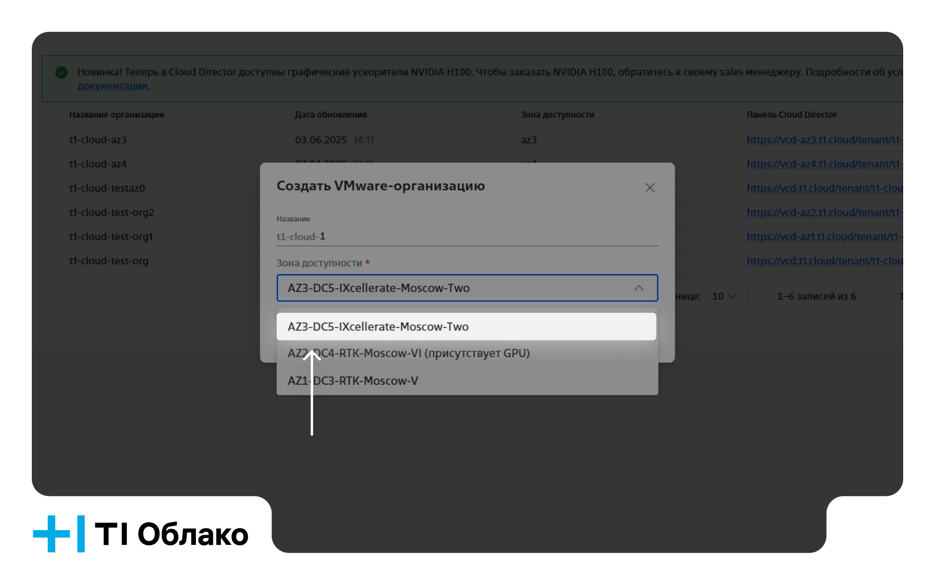This screenshot has height=585, width=935.
Task: Open Cloud Director link for t1-cloud-testaz0 row
Action: [824, 188]
